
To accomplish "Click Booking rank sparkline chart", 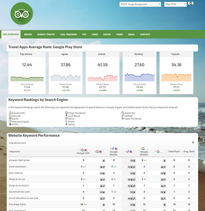I will tap(139, 77).
